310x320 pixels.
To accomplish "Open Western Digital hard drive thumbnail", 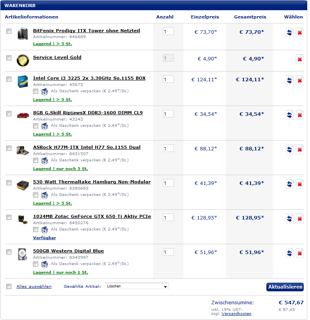I will point(22,254).
